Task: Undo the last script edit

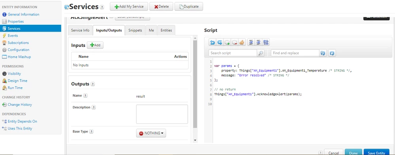Action: (212, 43)
